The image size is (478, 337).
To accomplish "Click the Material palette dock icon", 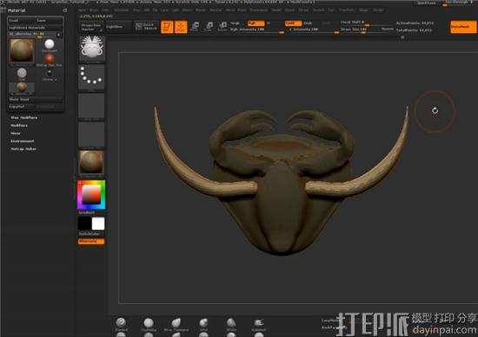I will point(65,10).
